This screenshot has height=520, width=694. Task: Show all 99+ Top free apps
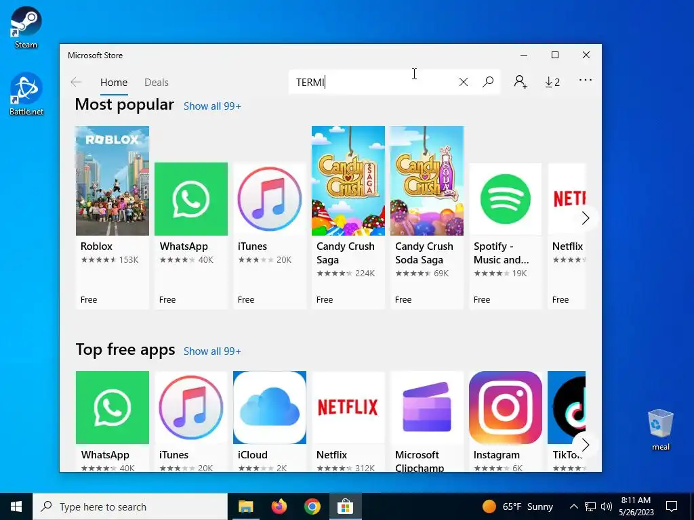click(212, 351)
